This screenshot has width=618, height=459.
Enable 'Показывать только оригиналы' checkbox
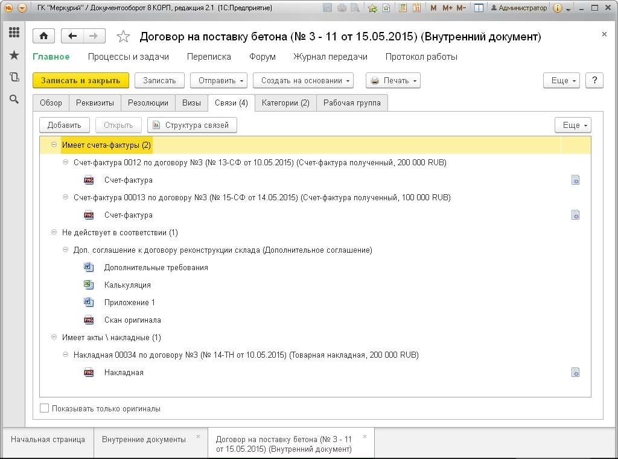pos(45,408)
